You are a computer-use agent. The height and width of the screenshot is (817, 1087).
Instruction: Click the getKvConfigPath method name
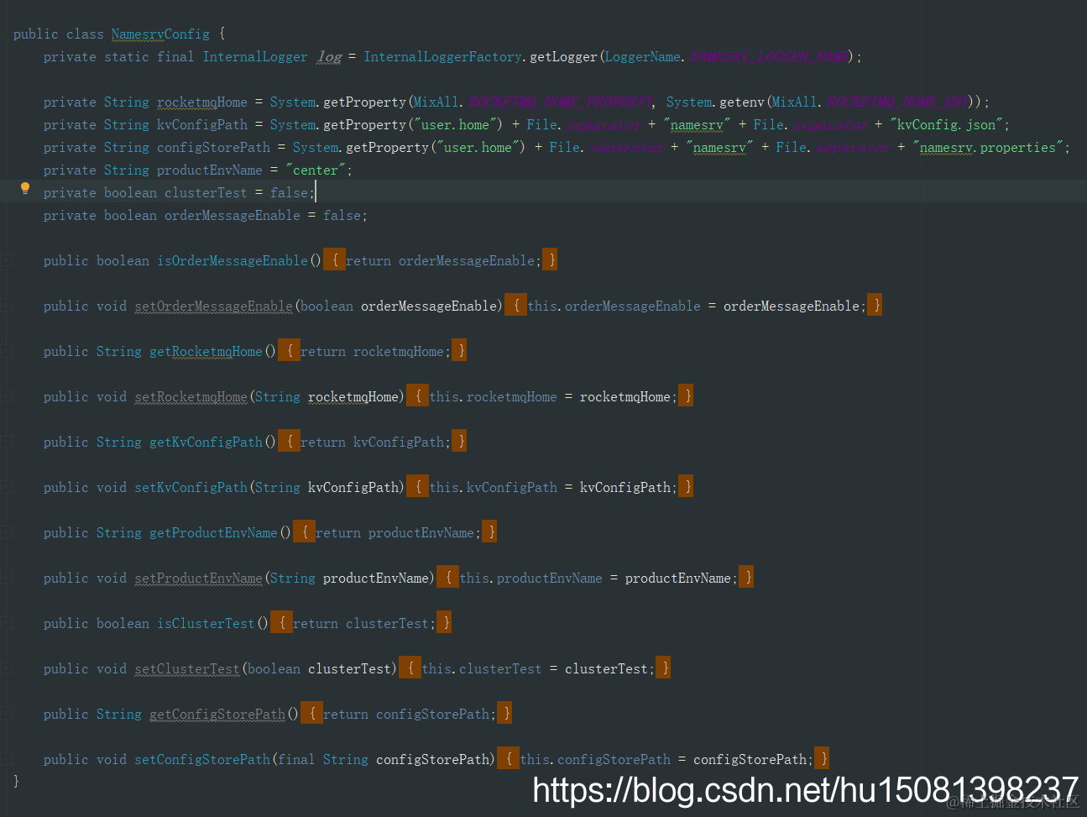pos(206,442)
